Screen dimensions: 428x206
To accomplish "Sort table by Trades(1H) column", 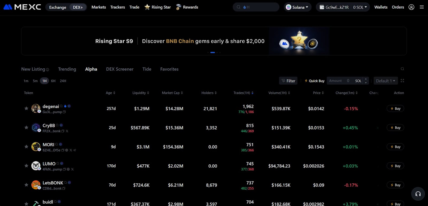I will 243,93.
